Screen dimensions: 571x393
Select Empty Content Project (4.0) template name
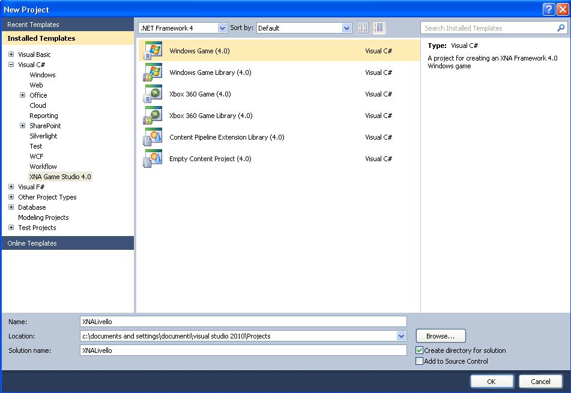click(x=211, y=159)
